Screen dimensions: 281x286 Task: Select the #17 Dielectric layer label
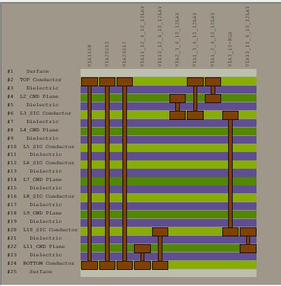35,205
